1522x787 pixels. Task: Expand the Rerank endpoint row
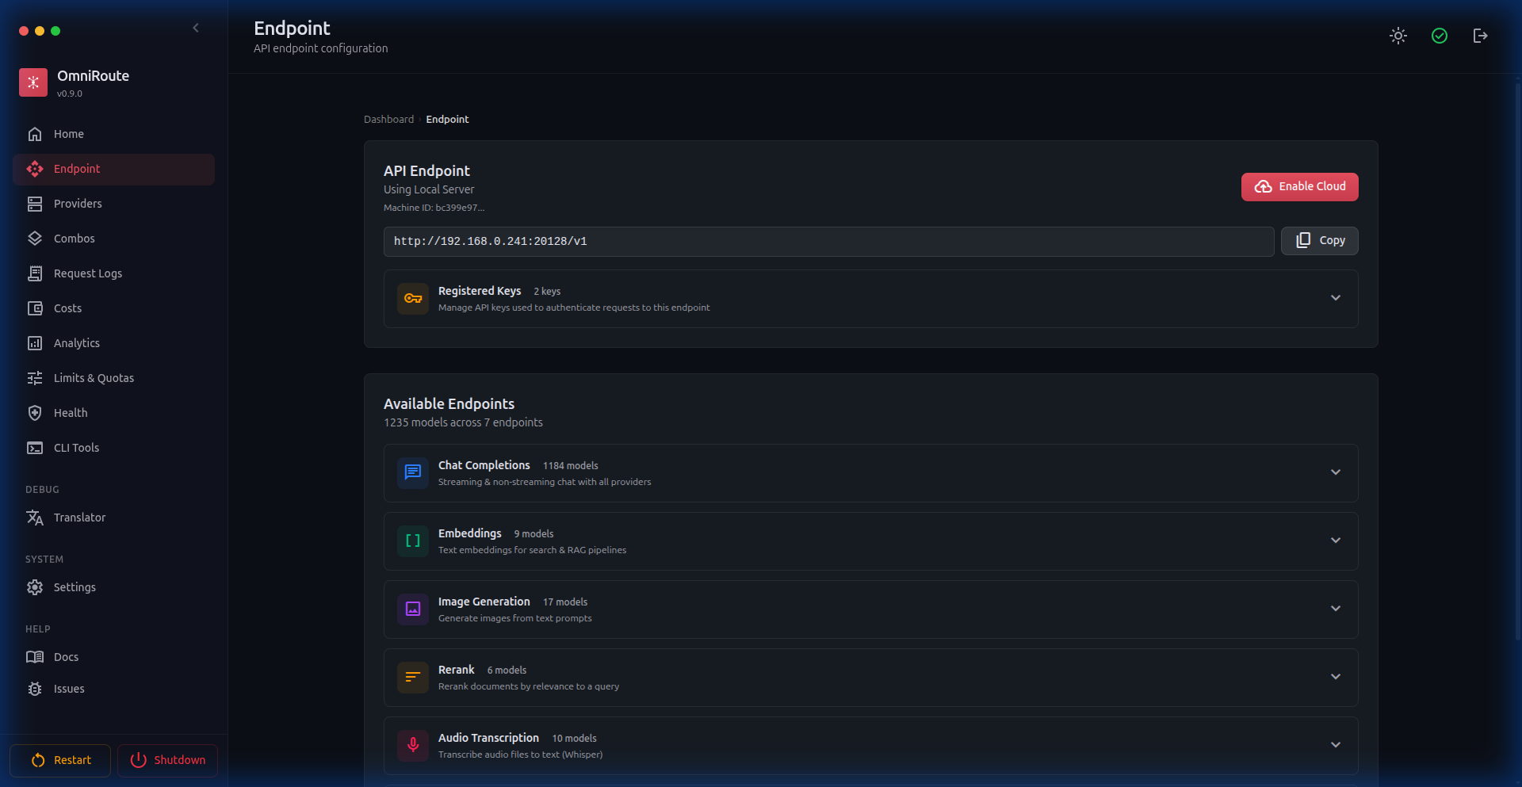1335,678
